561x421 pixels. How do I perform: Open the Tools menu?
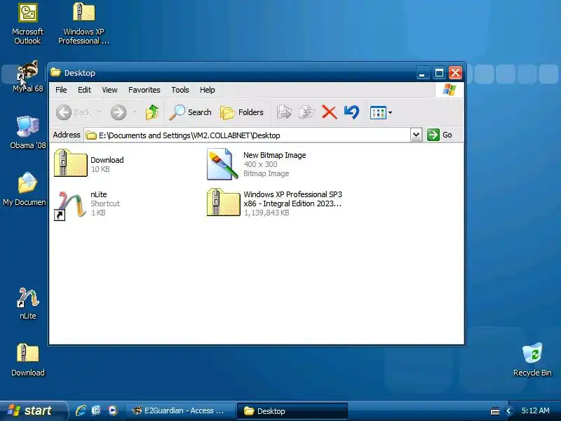180,90
